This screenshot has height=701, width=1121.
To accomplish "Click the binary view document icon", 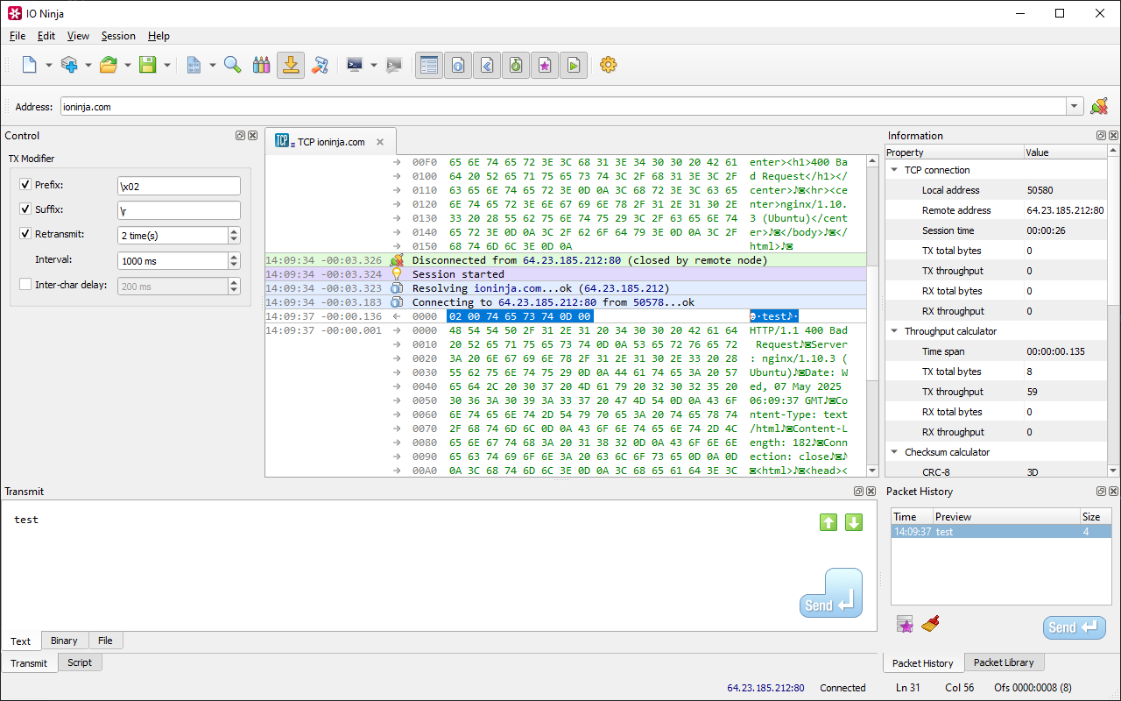I will [194, 65].
